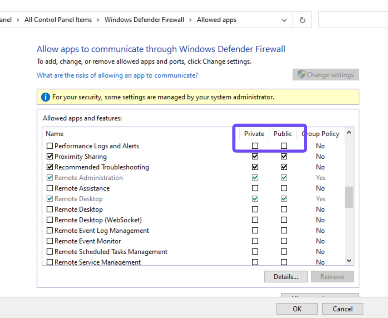Enable the Remote Desktop (WebSocket) checkbox
Viewport: 388px width, 318px height.
[x=50, y=220]
